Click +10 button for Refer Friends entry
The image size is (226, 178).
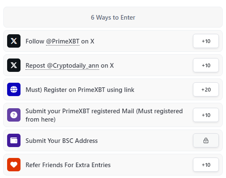point(206,165)
